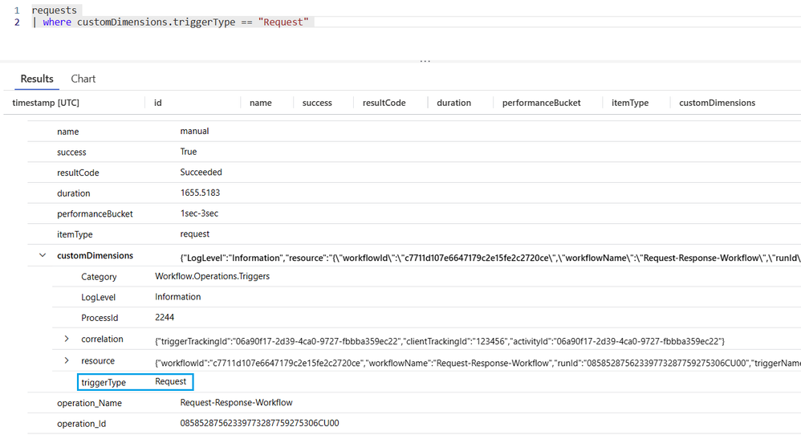Viewport: 801px width, 435px height.
Task: Select the performanceBucket value '1sec-3sec'
Action: click(199, 213)
